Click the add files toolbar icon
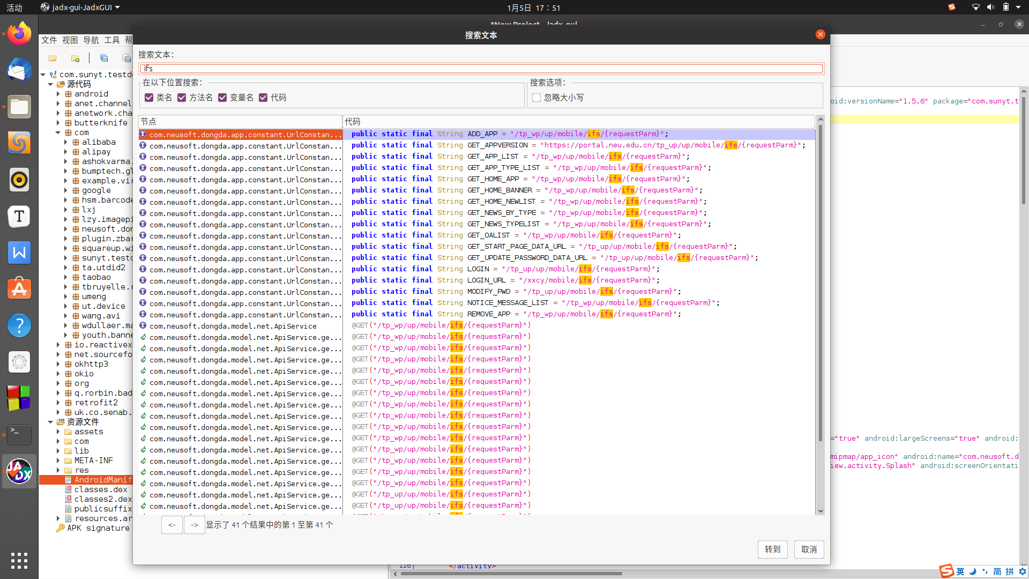The width and height of the screenshot is (1029, 579). tap(76, 58)
